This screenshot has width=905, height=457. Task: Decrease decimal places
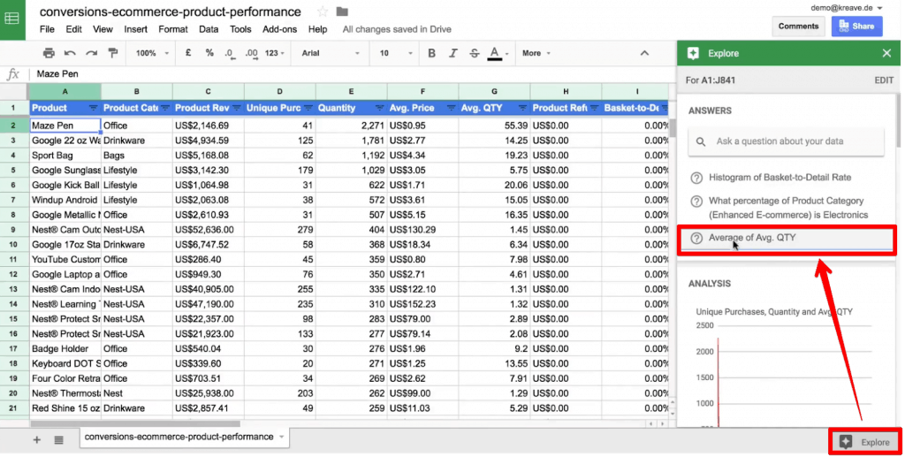(x=230, y=53)
